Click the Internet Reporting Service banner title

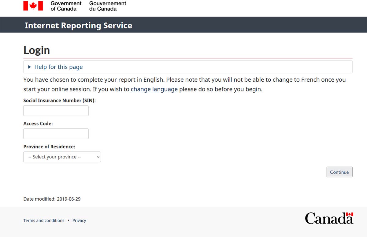pos(78,25)
